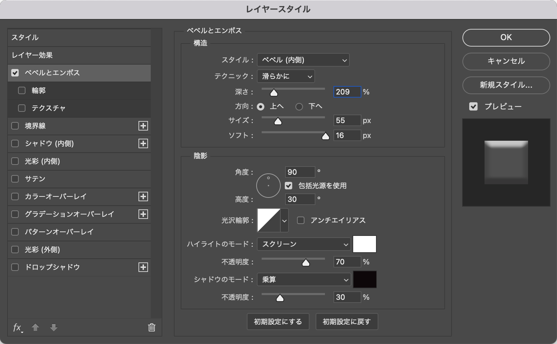This screenshot has width=557, height=344.
Task: Click the fx effects menu icon
Action: tap(17, 327)
